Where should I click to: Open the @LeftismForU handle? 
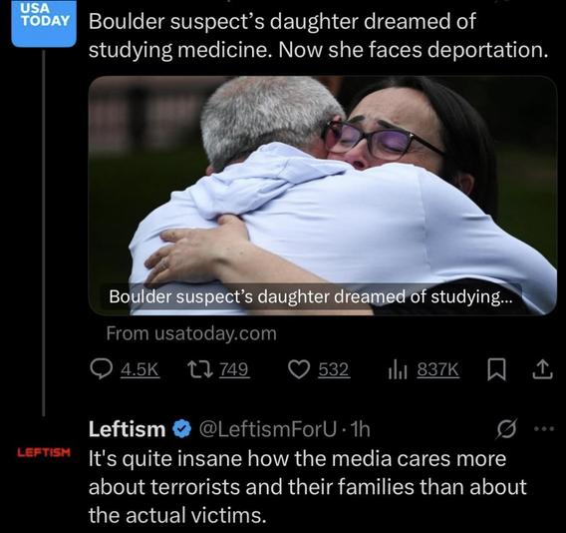tap(267, 429)
